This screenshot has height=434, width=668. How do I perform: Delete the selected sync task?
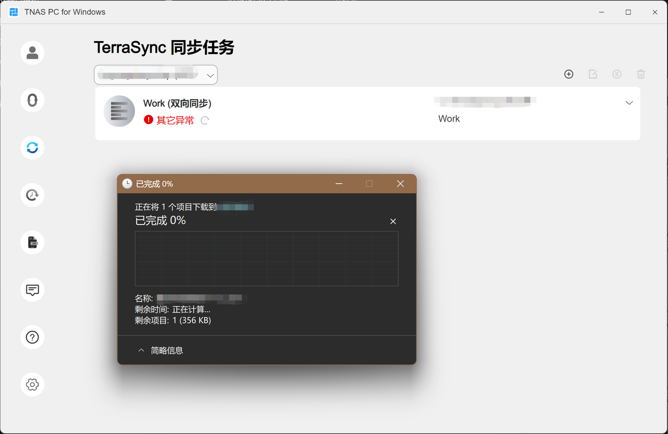point(641,74)
